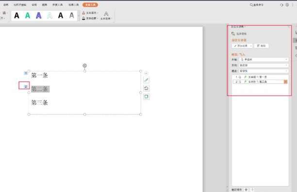Open the add effect button
Image resolution: width=297 pixels, height=192 pixels.
point(242,46)
